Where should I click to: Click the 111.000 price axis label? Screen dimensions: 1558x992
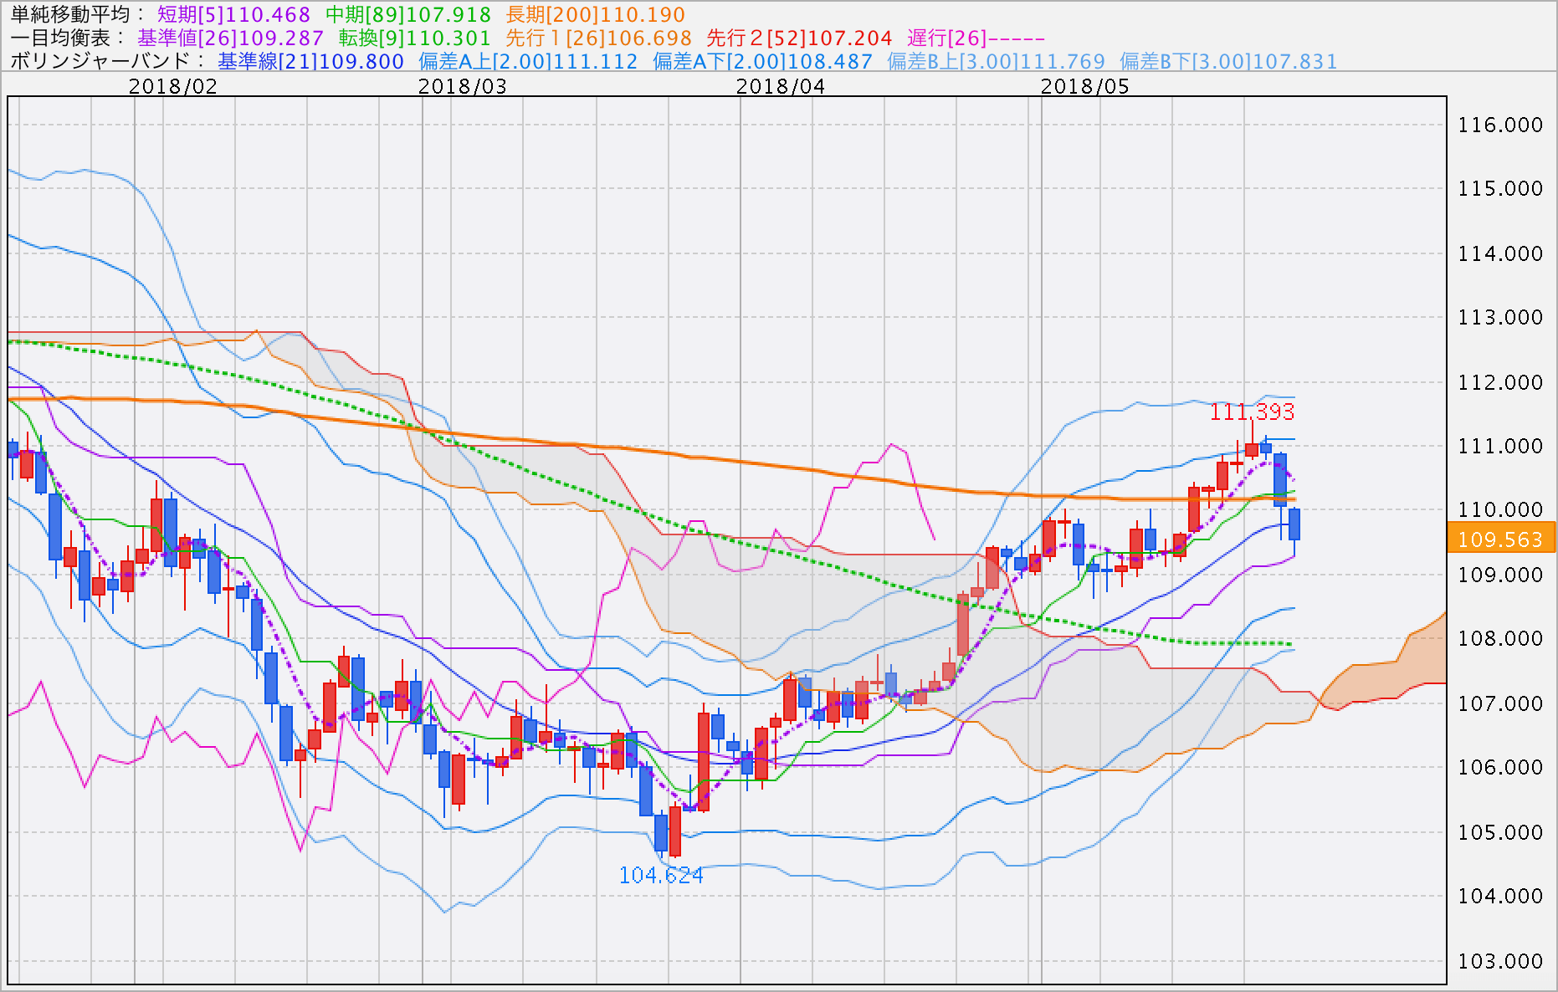1500,446
